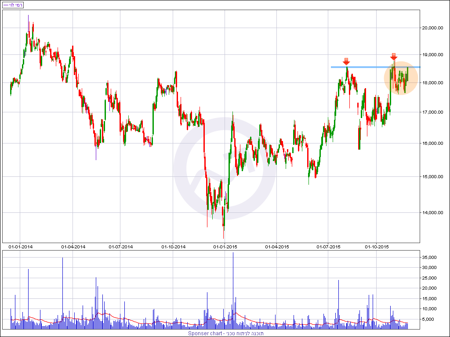Select the רמי לוי legend label
The width and height of the screenshot is (450, 337).
click(x=14, y=5)
